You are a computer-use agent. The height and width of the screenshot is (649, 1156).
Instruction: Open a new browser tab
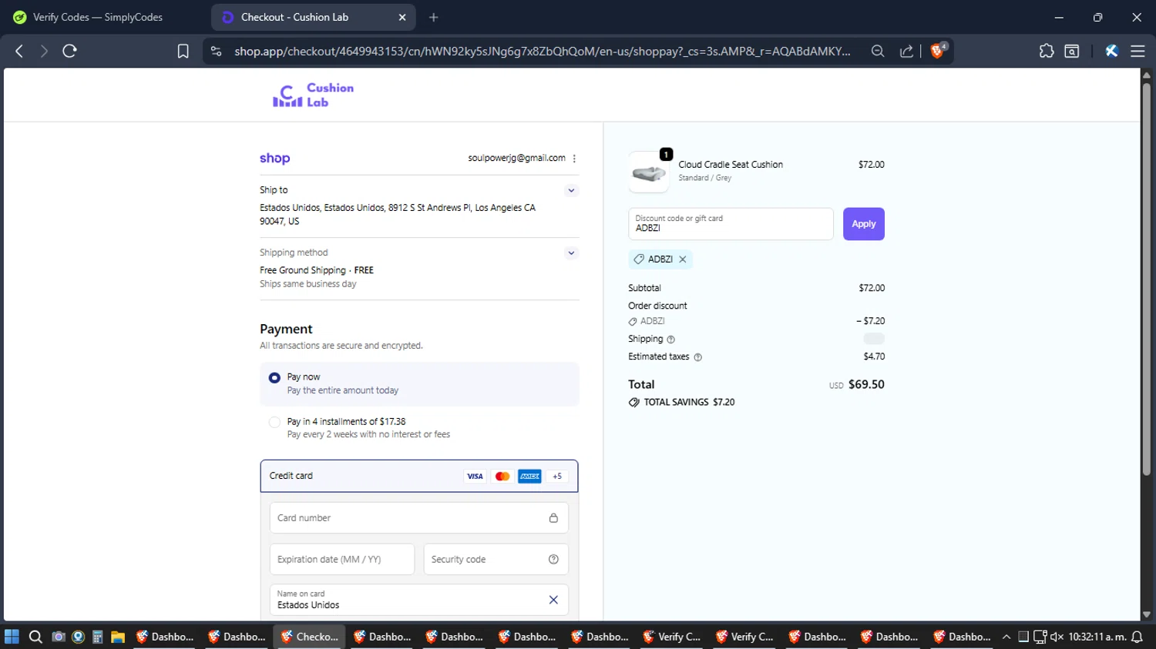click(434, 17)
